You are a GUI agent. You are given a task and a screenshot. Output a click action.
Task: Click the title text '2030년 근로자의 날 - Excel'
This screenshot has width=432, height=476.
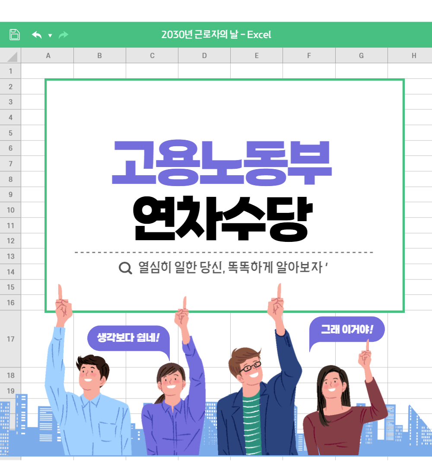(216, 35)
